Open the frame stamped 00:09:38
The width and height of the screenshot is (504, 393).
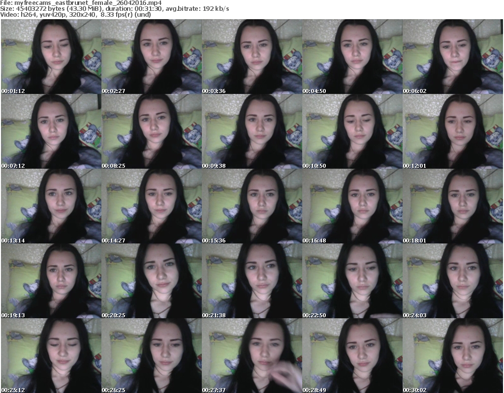252,131
